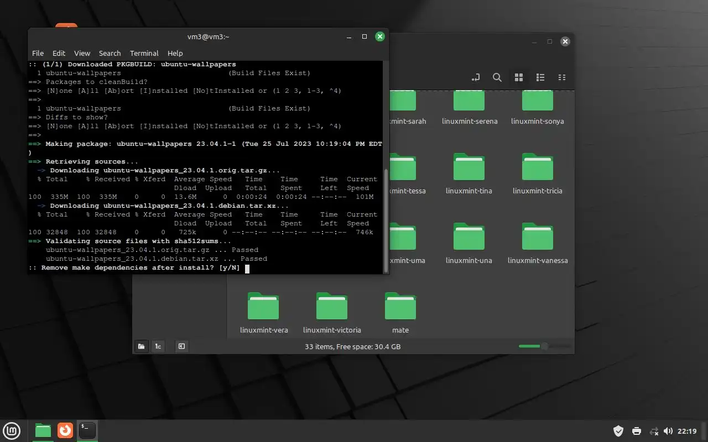The image size is (708, 442).
Task: Select the linuxmint-victoria folder
Action: coord(332,313)
